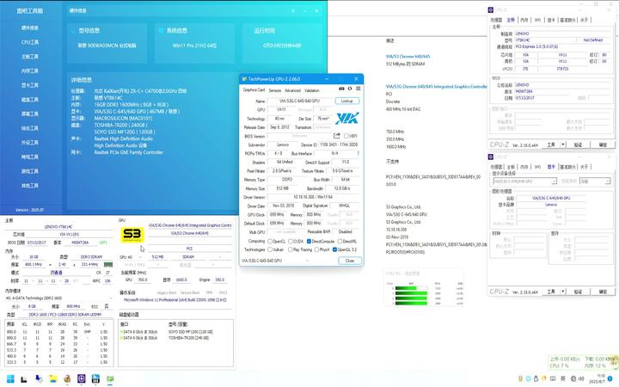The height and width of the screenshot is (387, 619).
Task: Click the GPU-Z refresh icon
Action: coord(350,89)
